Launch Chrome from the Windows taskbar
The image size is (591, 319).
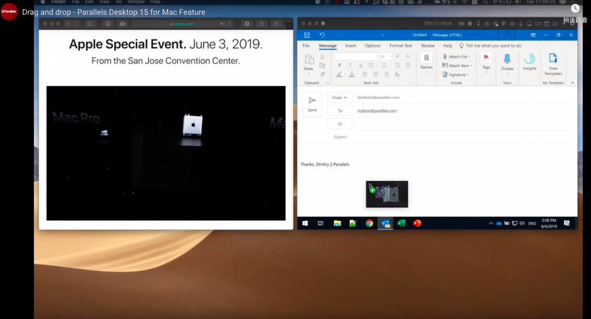click(x=369, y=223)
